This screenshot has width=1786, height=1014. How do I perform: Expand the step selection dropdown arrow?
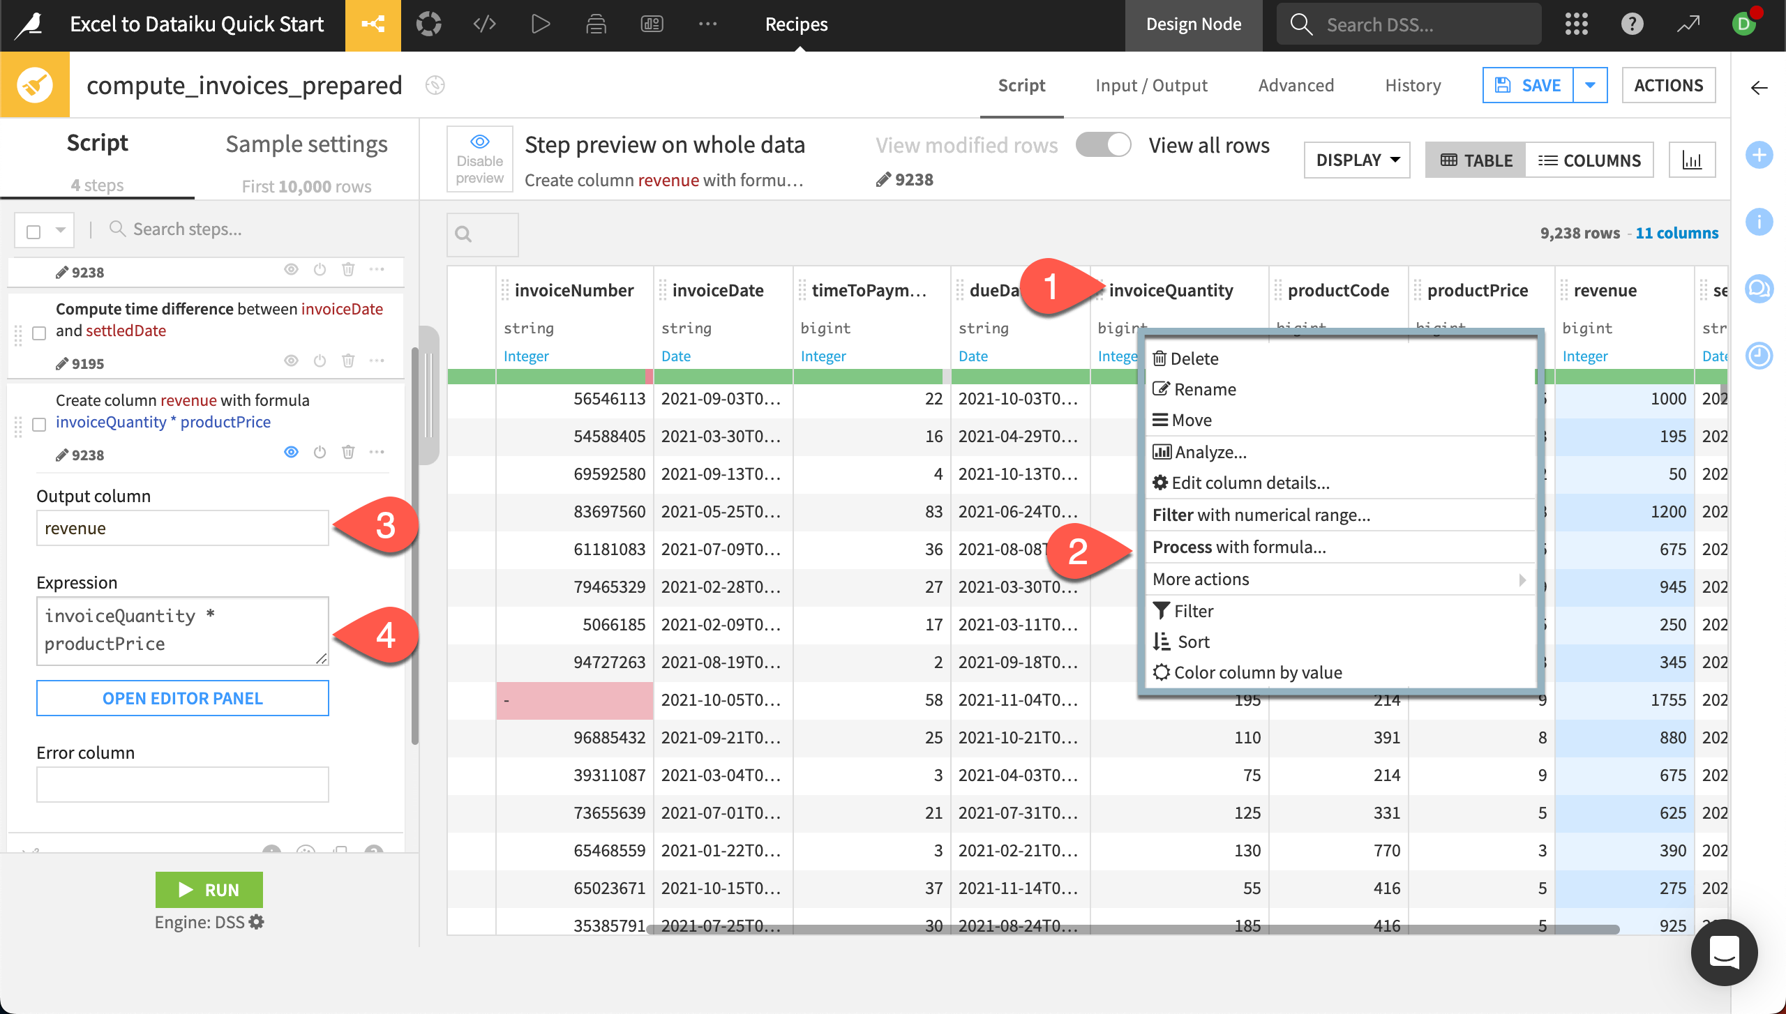point(59,229)
